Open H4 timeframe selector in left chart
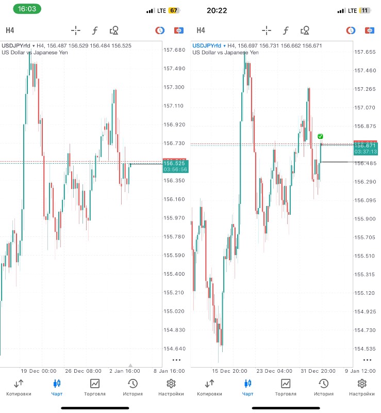This screenshot has width=381, height=413. pyautogui.click(x=10, y=30)
